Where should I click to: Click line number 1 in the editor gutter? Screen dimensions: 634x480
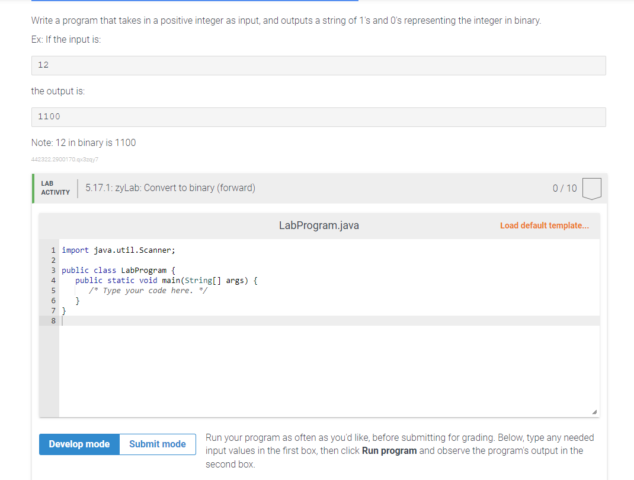[x=53, y=250]
